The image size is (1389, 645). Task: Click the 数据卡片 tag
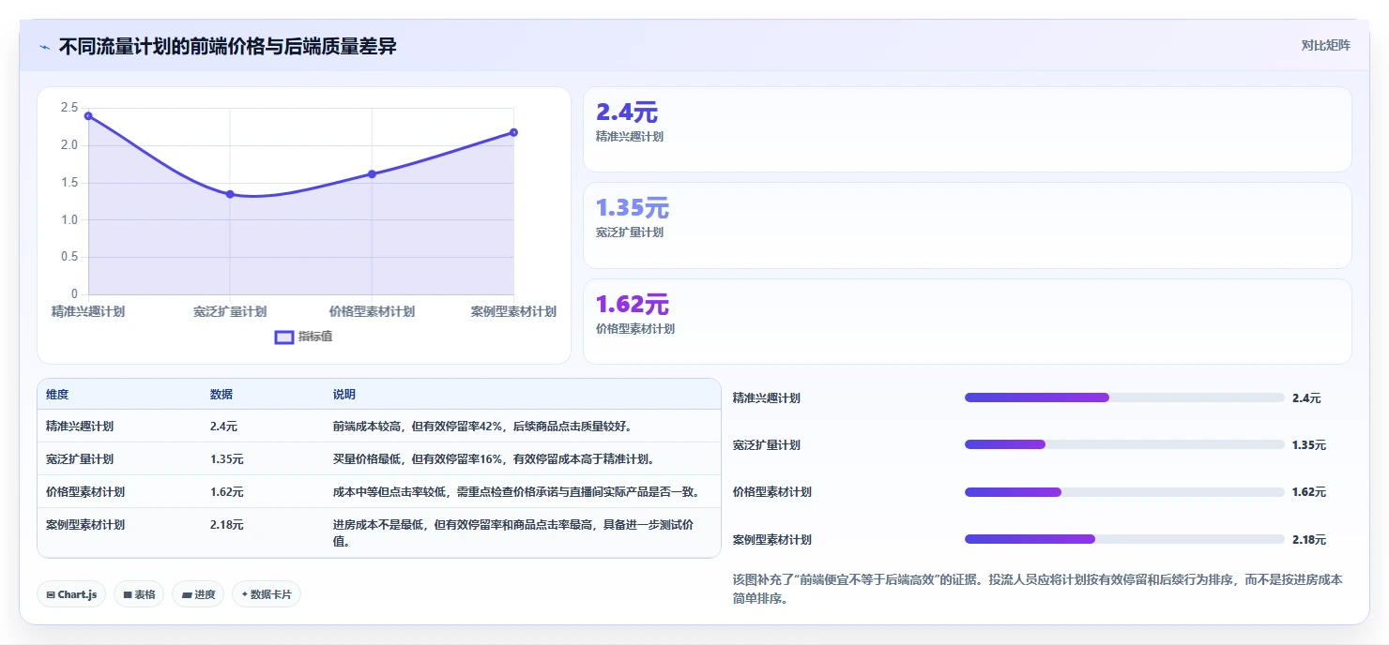[x=267, y=594]
